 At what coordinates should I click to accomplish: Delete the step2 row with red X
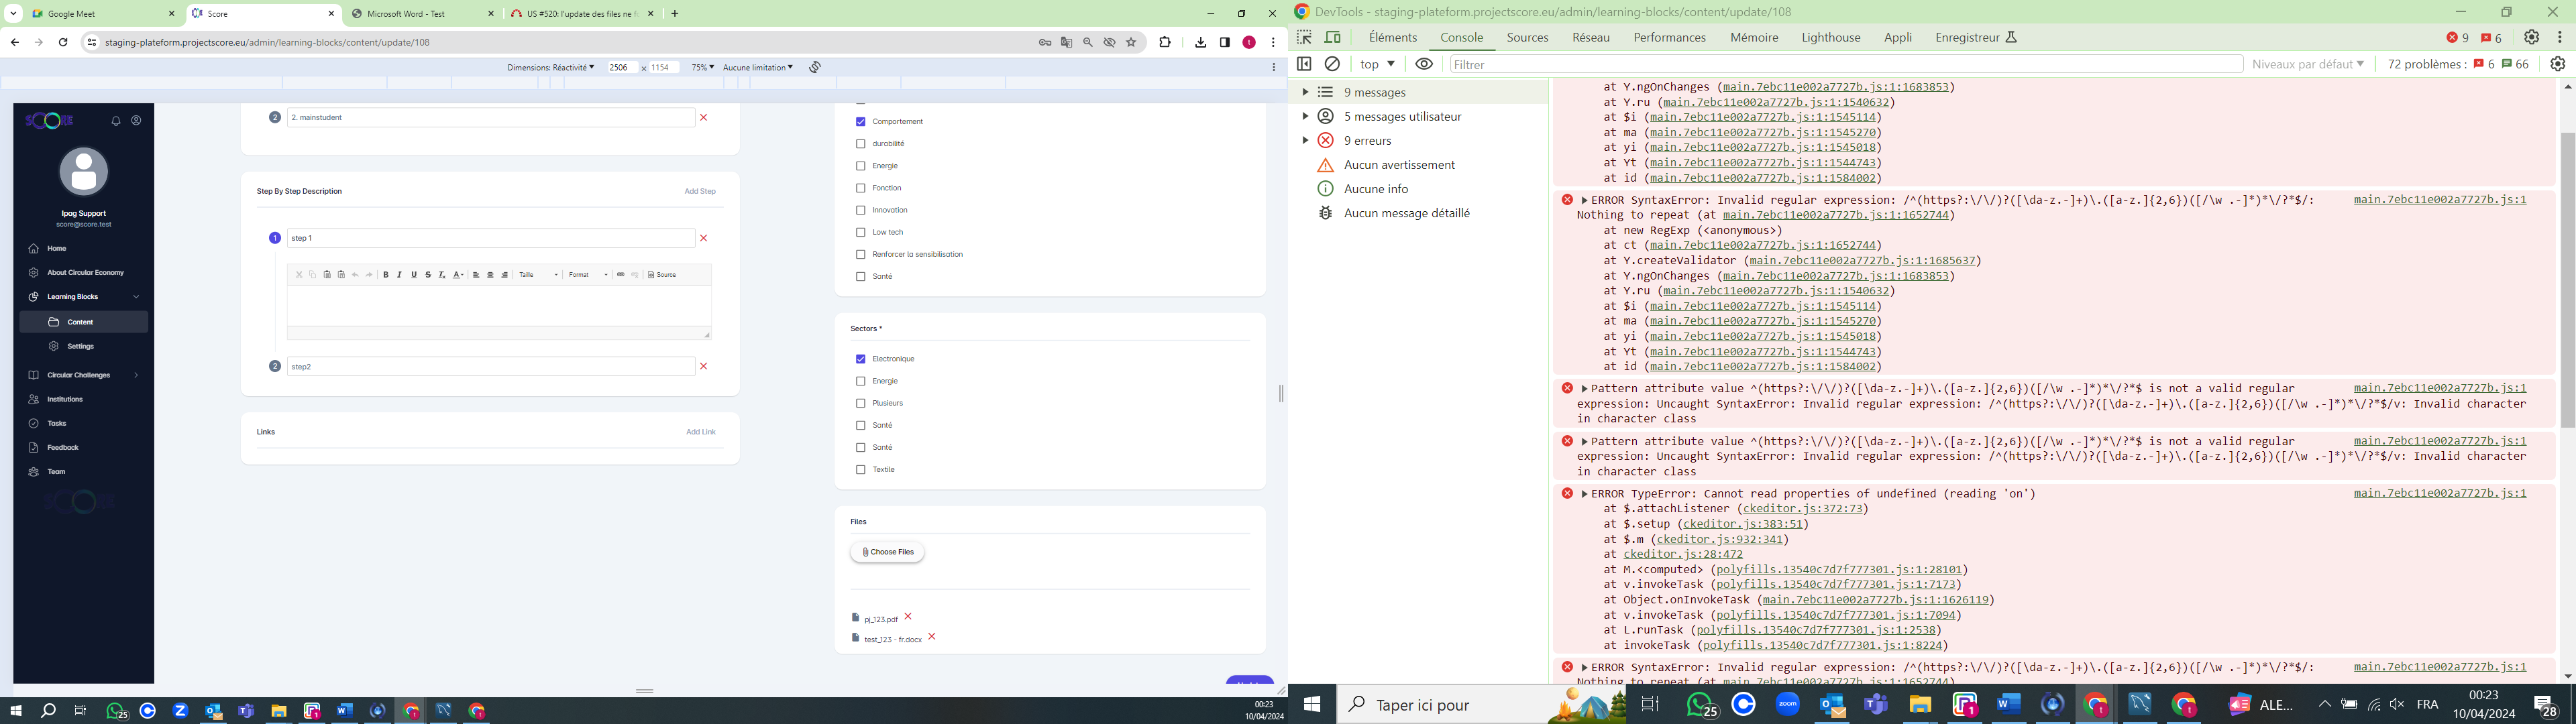coord(704,367)
